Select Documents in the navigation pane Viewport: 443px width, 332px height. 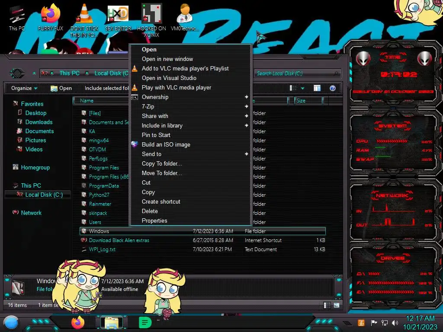pyautogui.click(x=39, y=131)
